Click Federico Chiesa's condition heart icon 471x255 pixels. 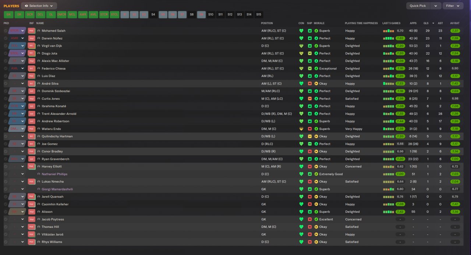tap(301, 69)
